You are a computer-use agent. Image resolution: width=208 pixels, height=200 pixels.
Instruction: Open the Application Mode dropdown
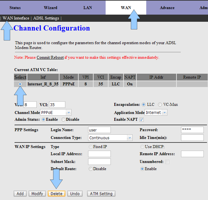(156, 113)
